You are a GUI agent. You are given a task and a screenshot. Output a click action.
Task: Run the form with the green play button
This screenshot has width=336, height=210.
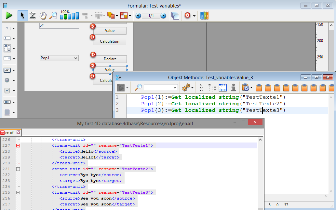[x=9, y=15]
